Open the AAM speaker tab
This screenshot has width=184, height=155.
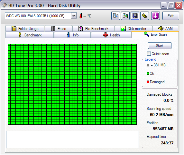tap(165, 28)
